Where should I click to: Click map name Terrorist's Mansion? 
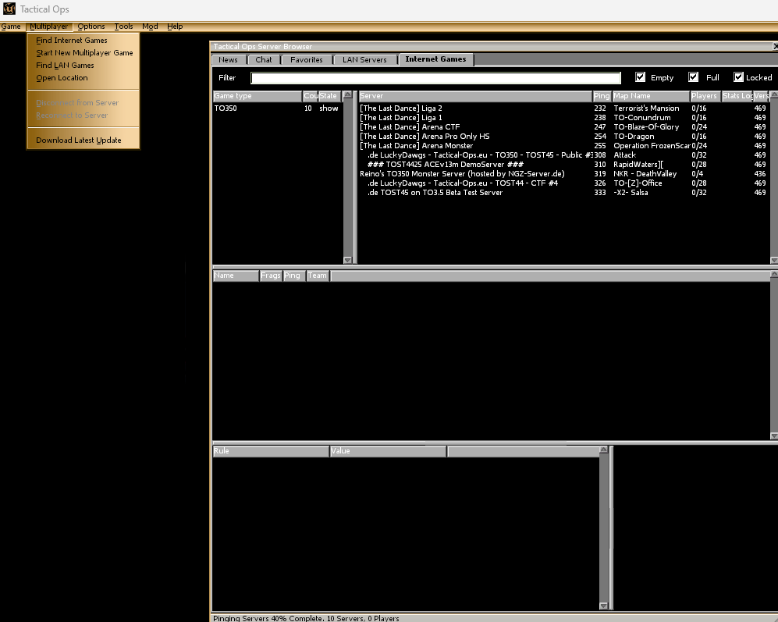click(x=646, y=108)
